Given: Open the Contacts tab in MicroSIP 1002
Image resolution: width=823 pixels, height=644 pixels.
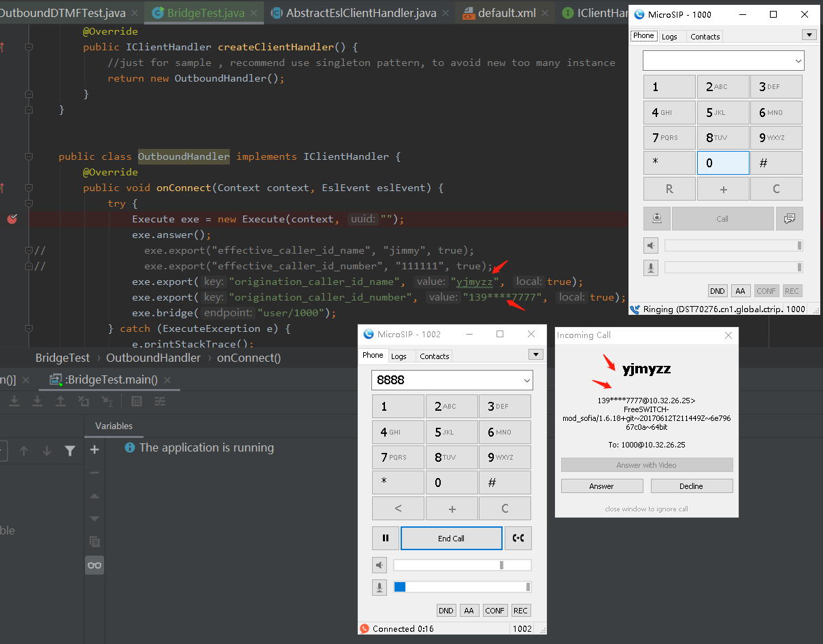Looking at the screenshot, I should coord(435,356).
